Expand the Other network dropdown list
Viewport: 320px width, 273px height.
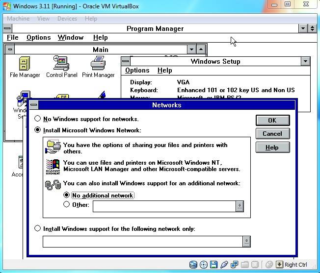pos(240,206)
